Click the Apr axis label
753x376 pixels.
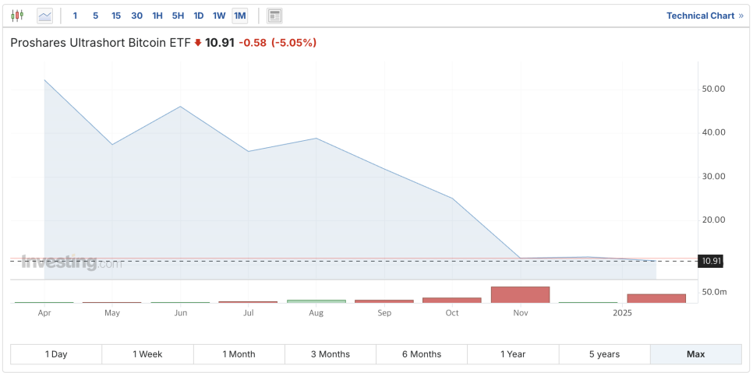[44, 313]
